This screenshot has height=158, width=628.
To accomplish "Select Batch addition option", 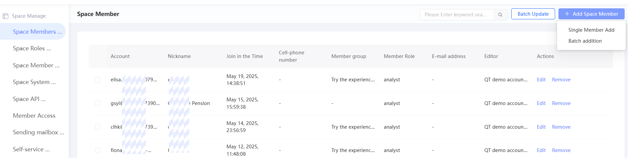I will (x=585, y=41).
